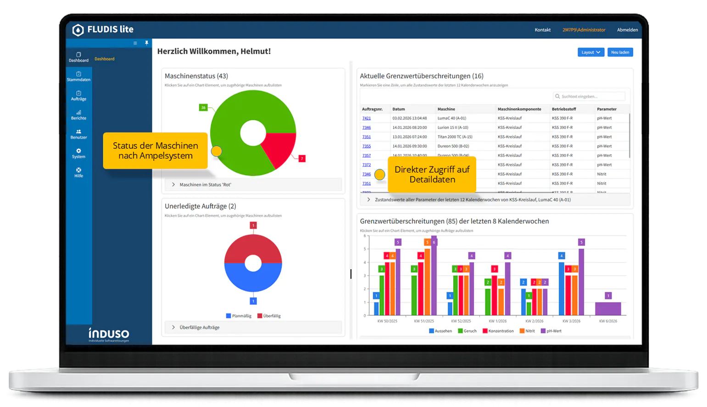Click the FLUDIS lite logo icon
The image size is (707, 407).
(77, 29)
